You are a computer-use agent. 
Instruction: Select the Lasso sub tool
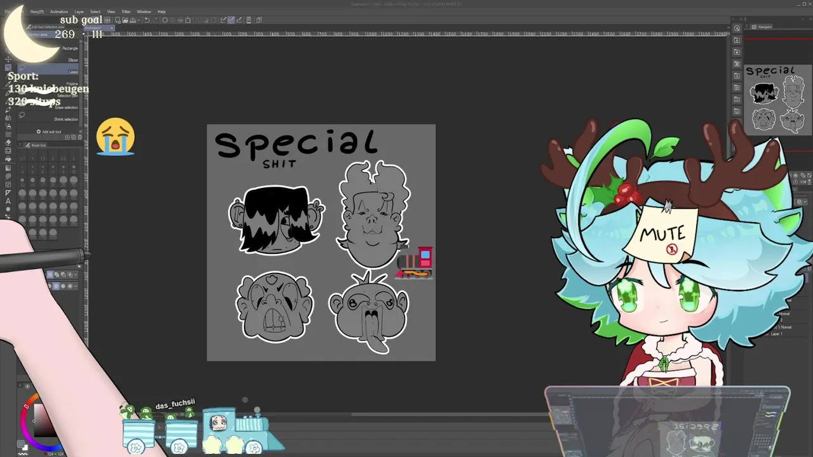(48, 69)
